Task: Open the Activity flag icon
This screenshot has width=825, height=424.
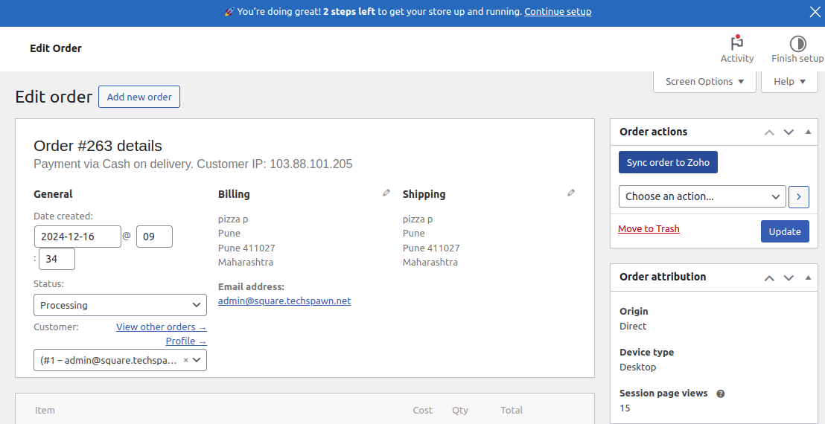Action: (737, 43)
